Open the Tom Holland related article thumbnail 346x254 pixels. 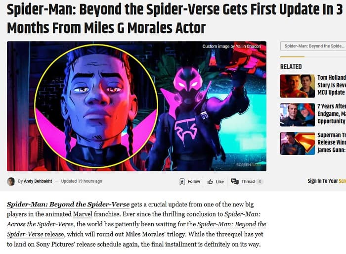[298, 86]
